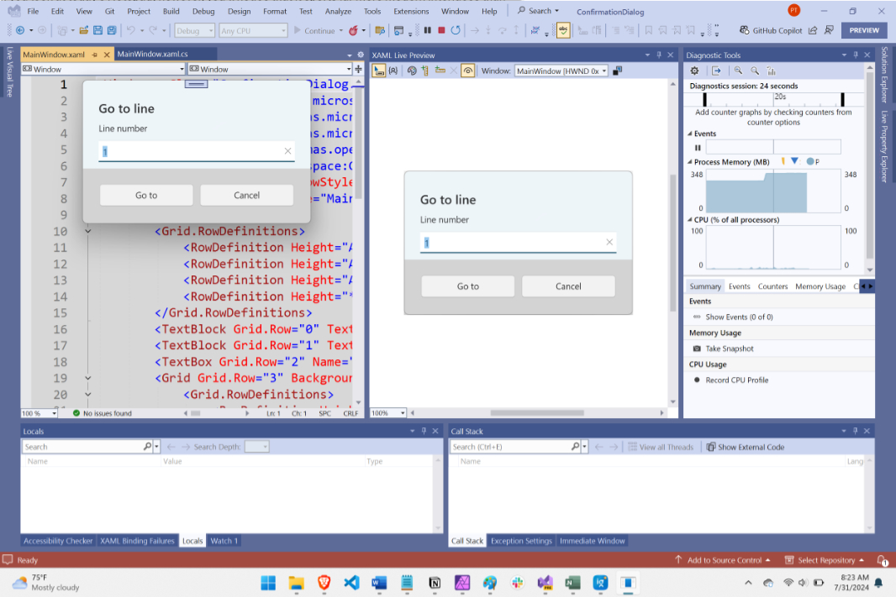Click the Restart debugging icon
The height and width of the screenshot is (597, 896).
455,30
